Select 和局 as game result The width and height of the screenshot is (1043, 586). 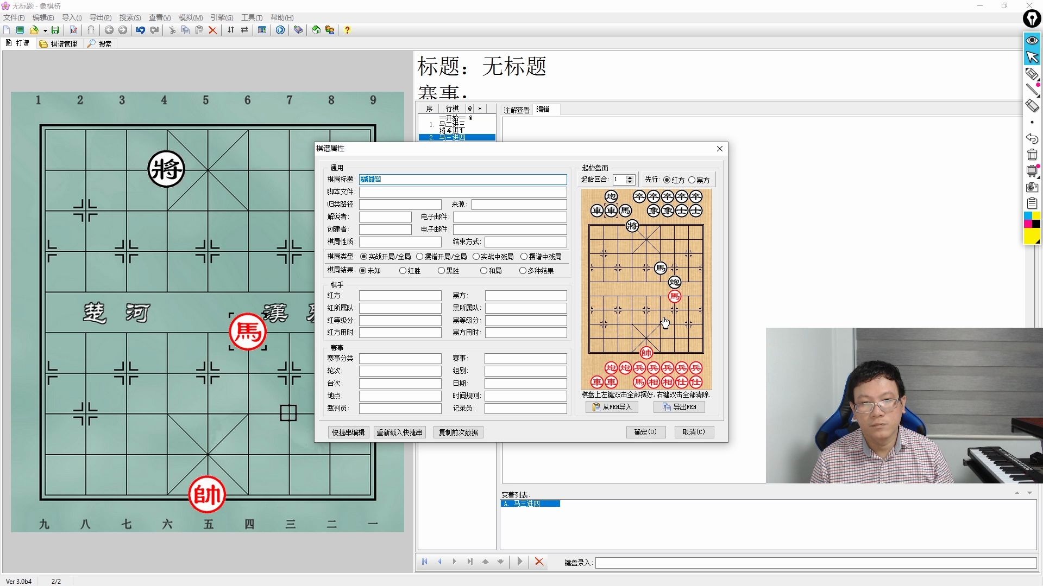(491, 271)
